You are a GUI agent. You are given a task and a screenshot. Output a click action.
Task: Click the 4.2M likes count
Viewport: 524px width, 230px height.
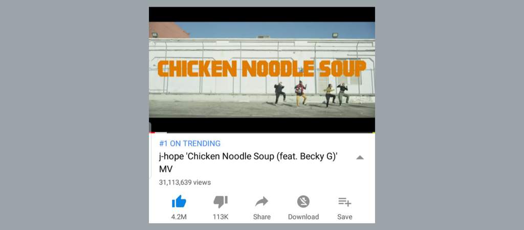pos(179,217)
